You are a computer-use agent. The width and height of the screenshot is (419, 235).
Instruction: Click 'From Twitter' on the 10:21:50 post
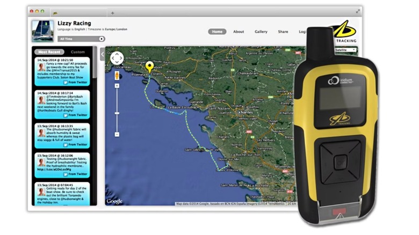tap(78, 82)
